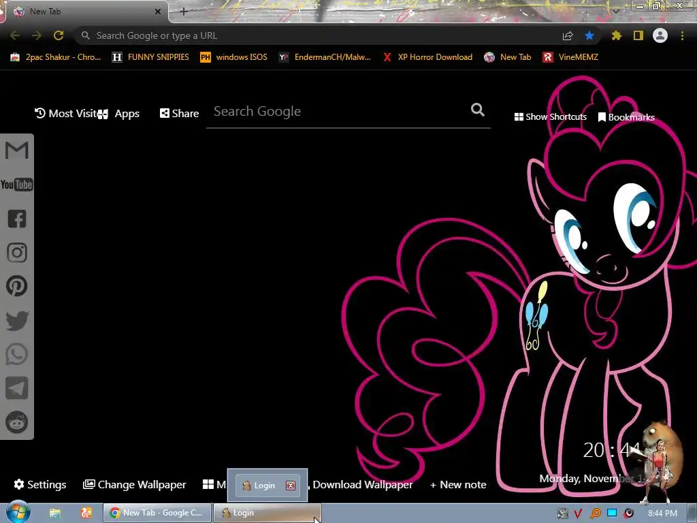The image size is (697, 523).
Task: Click the New Tab - Google Chrome taskbar button
Action: pyautogui.click(x=157, y=513)
